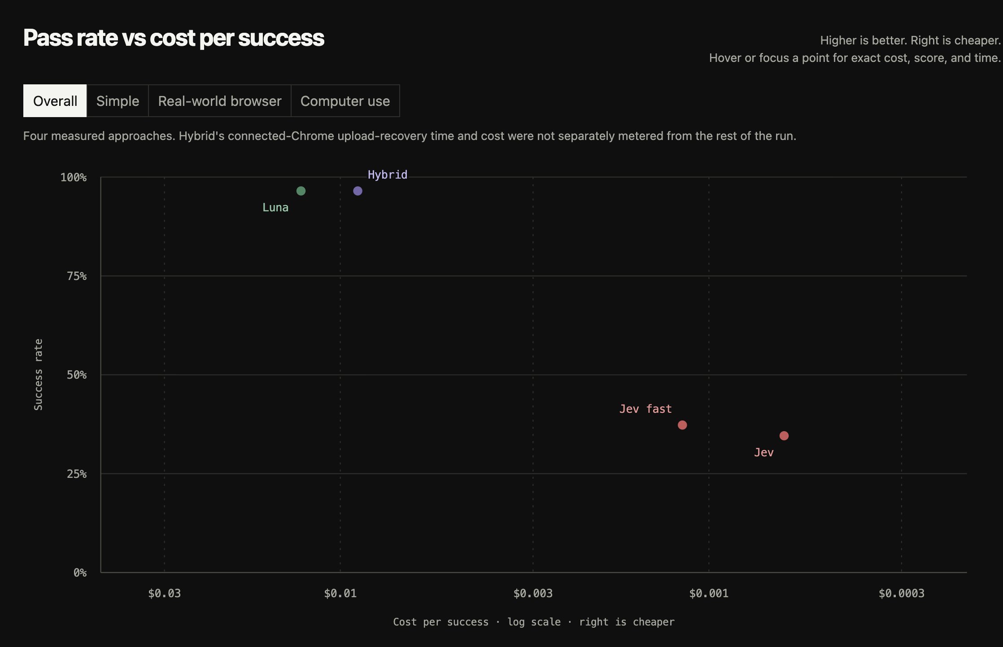The width and height of the screenshot is (1003, 647).
Task: Click the 'Pass rate vs cost per success' heading
Action: 174,38
